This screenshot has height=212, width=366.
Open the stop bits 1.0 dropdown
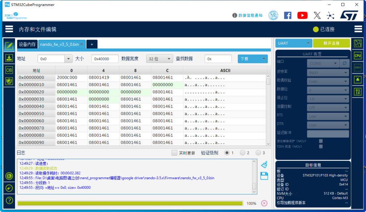[x=328, y=99]
